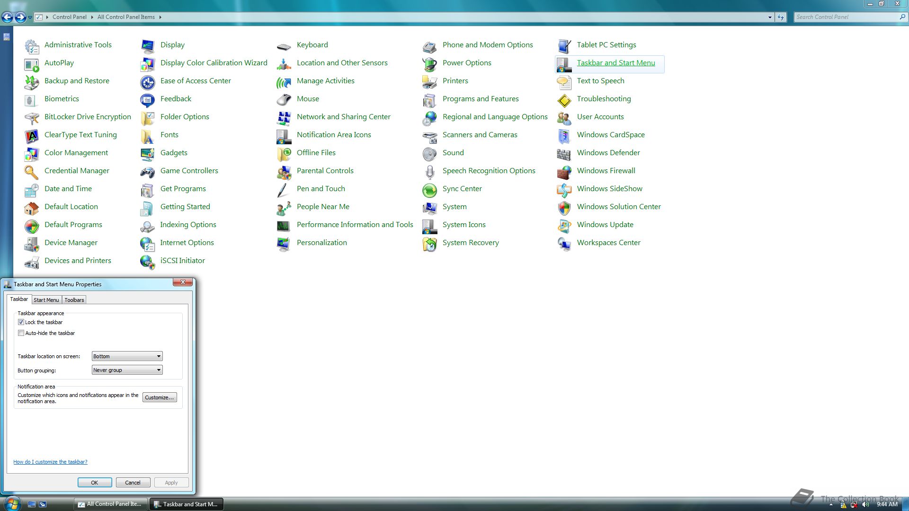Expand the address bar history dropdown arrow
The height and width of the screenshot is (511, 909).
click(x=770, y=17)
